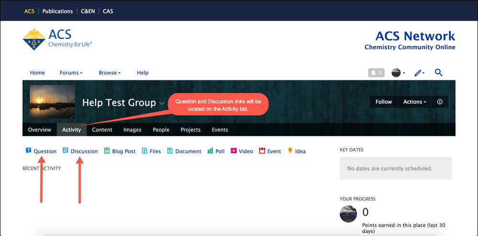Toggle the Follow button for the group
This screenshot has height=236, width=478.
tap(383, 102)
